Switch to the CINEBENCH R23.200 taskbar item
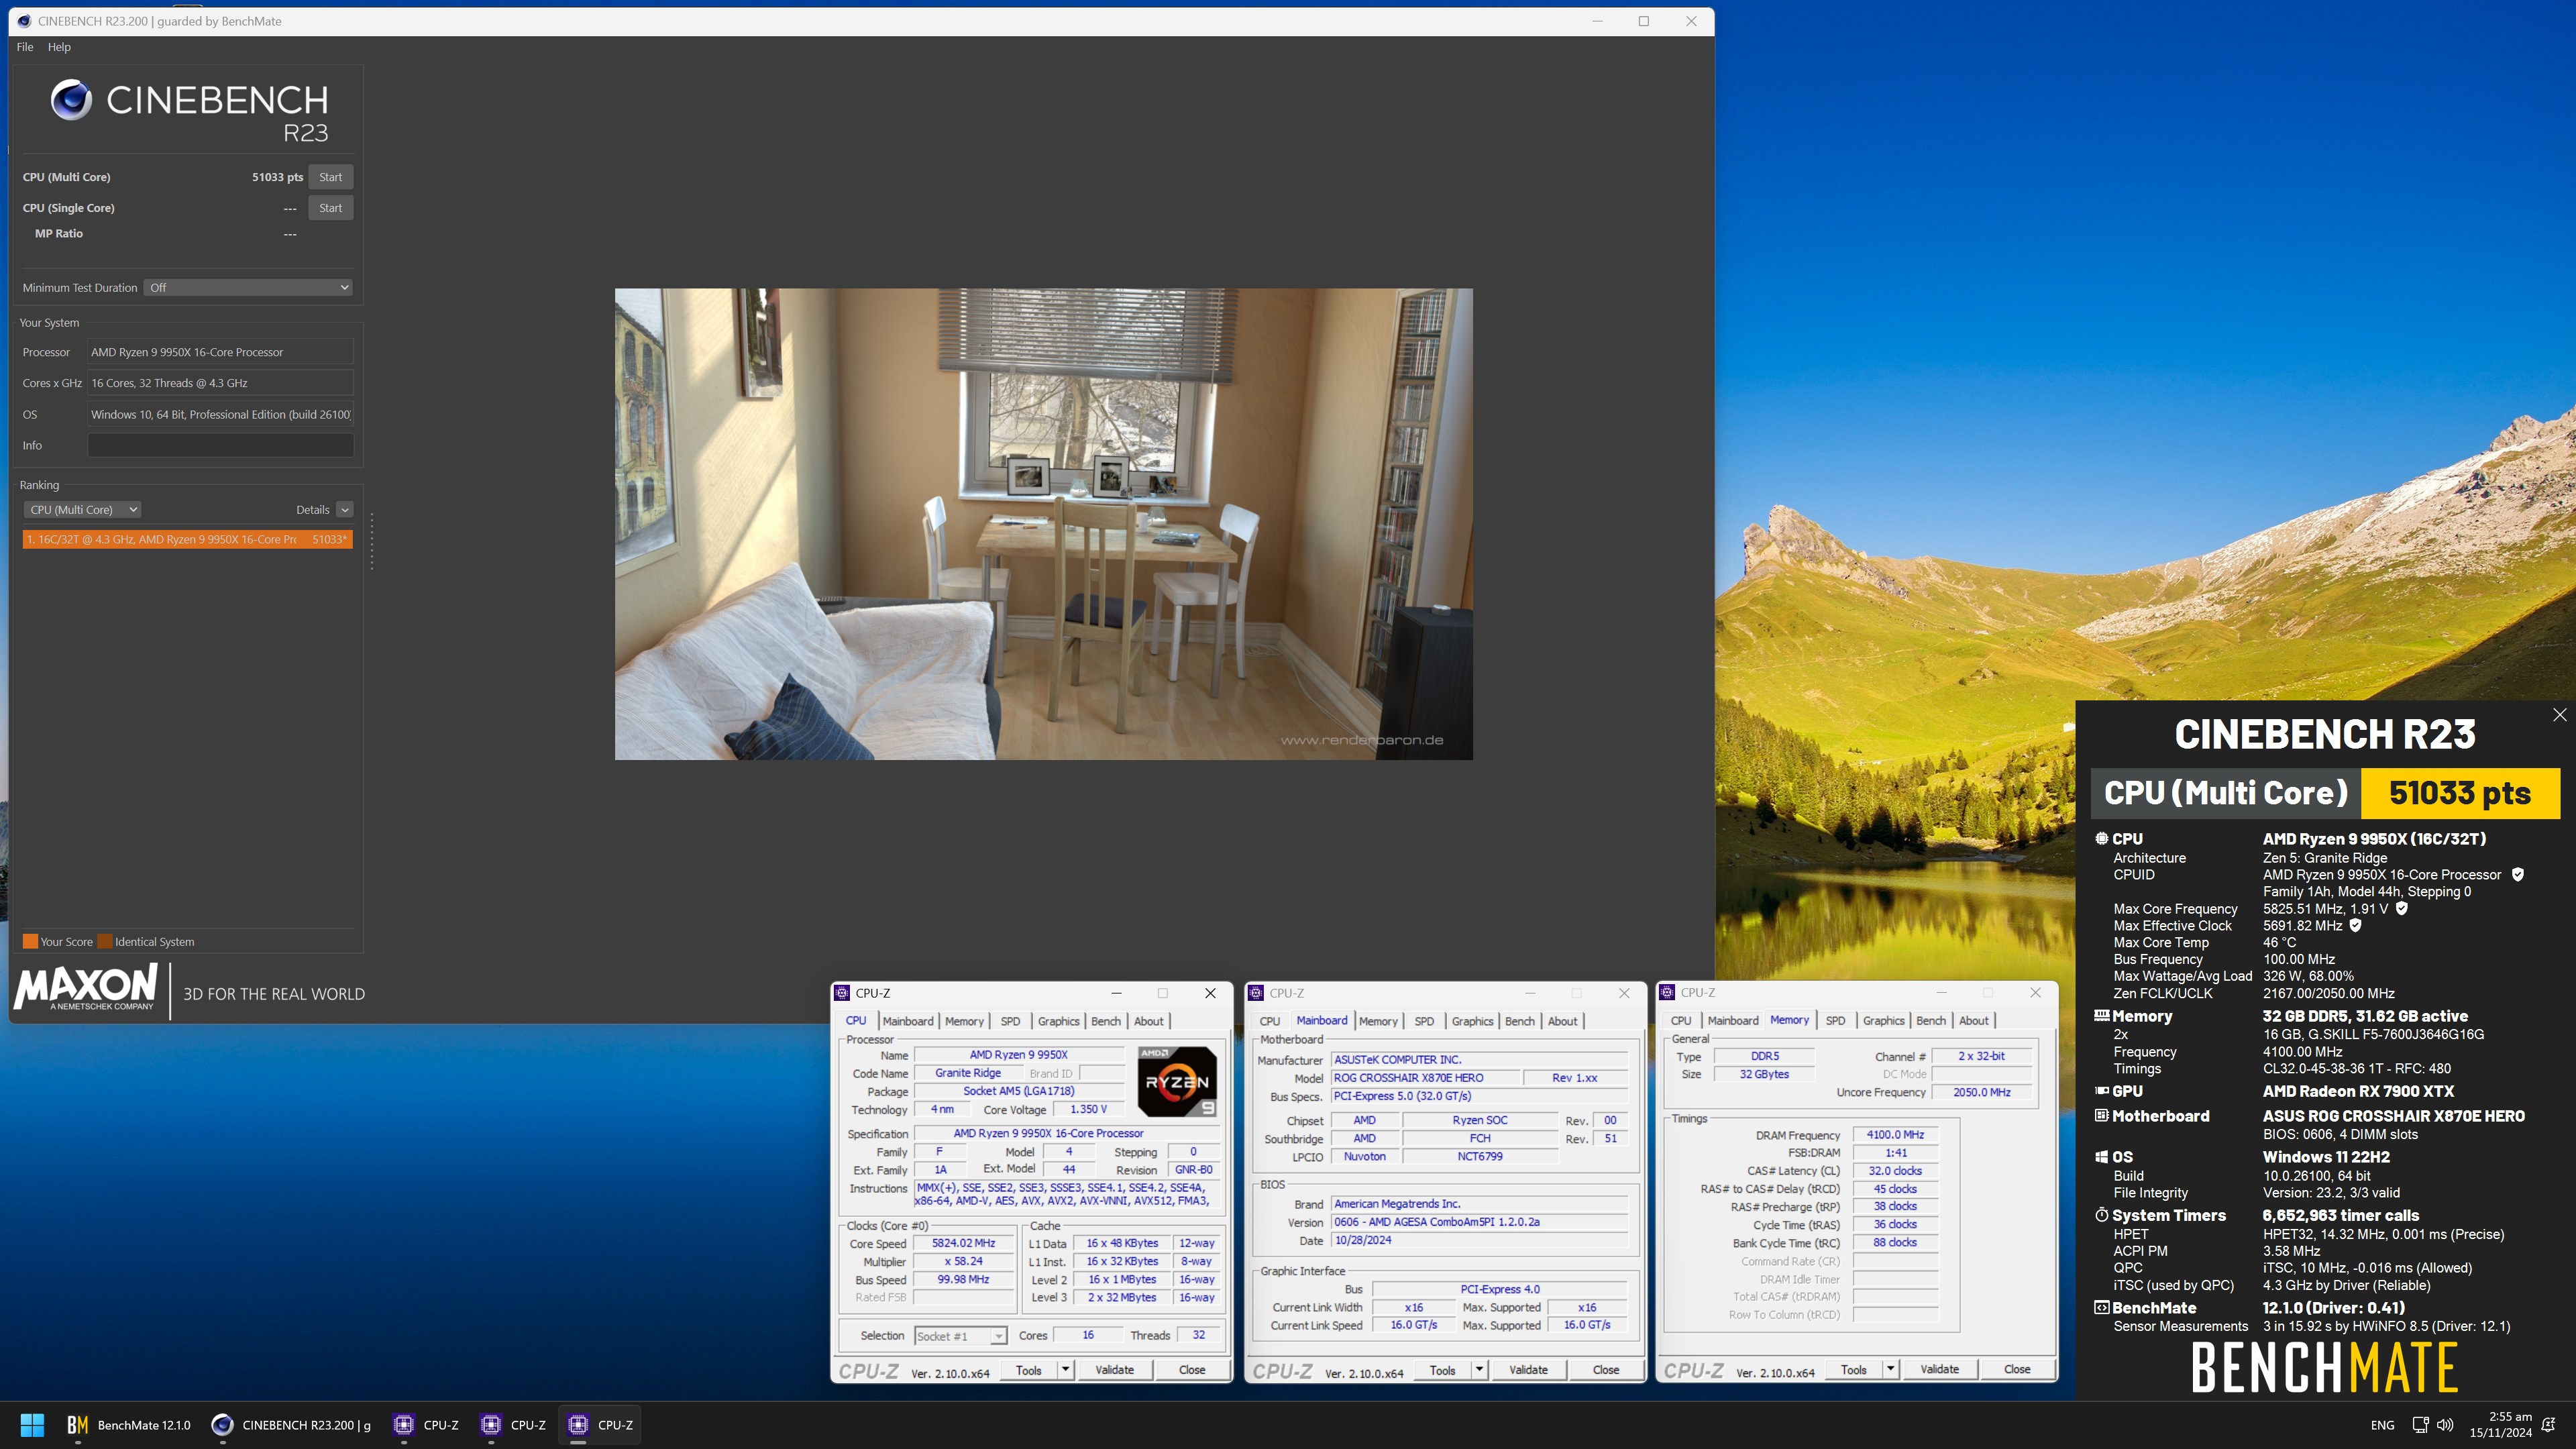This screenshot has height=1449, width=2576. click(x=292, y=1425)
